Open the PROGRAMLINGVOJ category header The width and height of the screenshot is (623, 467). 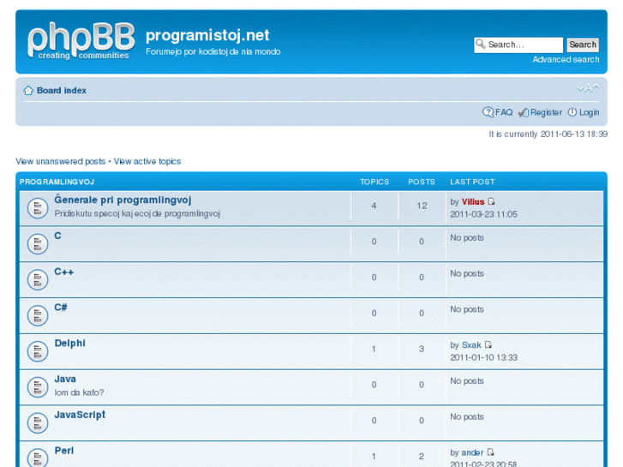click(x=57, y=182)
